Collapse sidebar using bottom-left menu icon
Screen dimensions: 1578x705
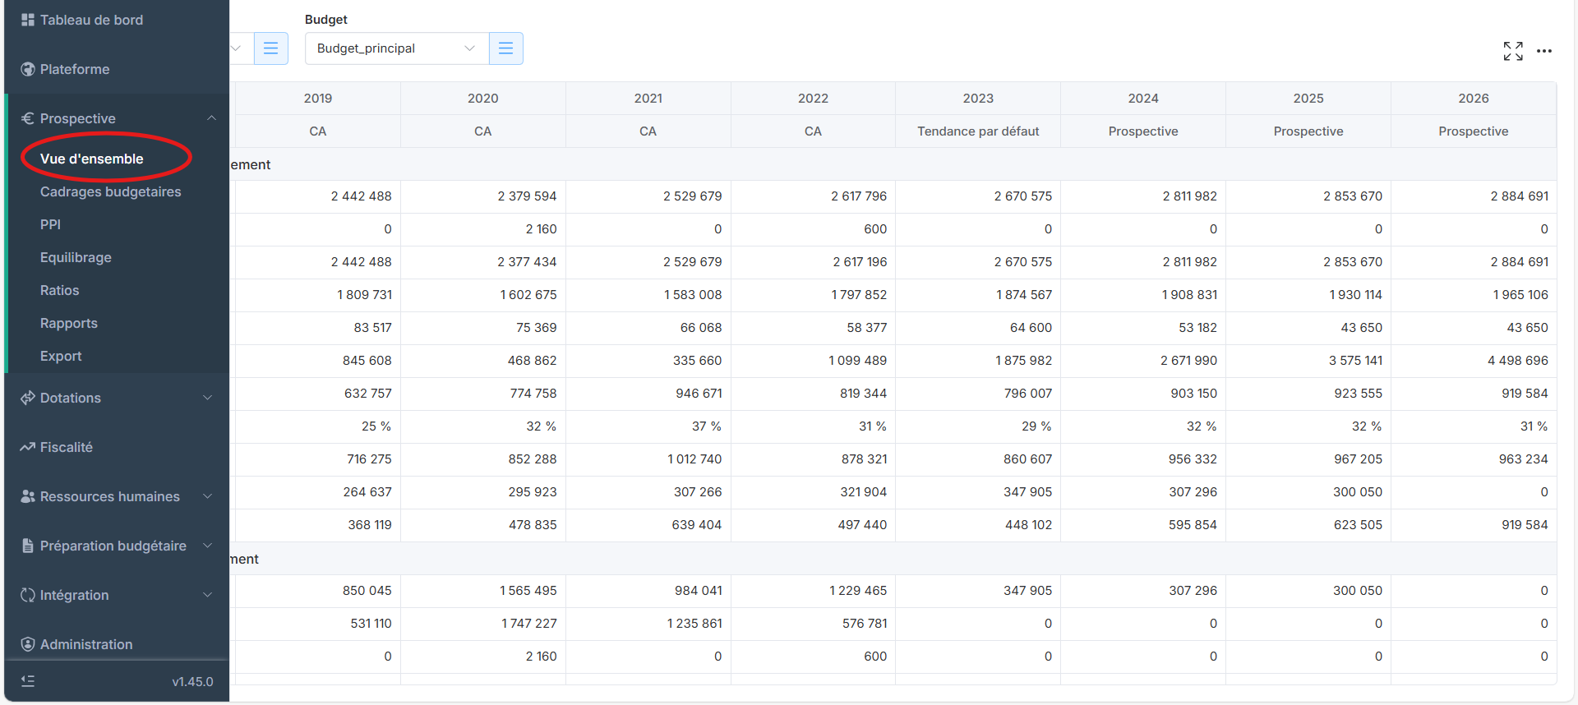pyautogui.click(x=28, y=681)
